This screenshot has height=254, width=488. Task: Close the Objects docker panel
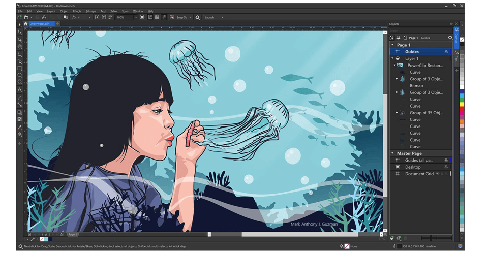pos(456,24)
